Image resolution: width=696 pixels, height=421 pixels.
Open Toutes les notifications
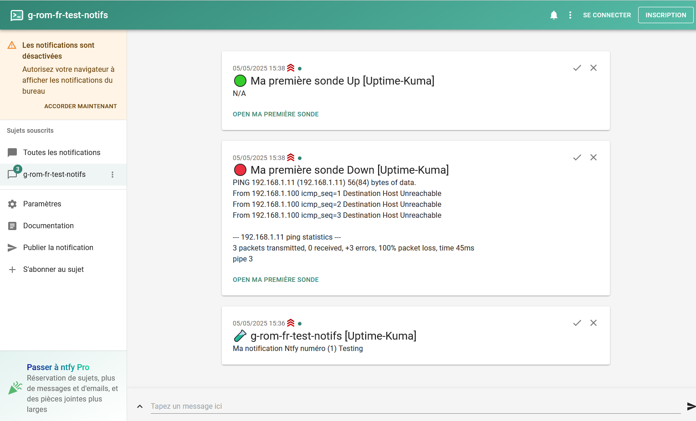[63, 153]
